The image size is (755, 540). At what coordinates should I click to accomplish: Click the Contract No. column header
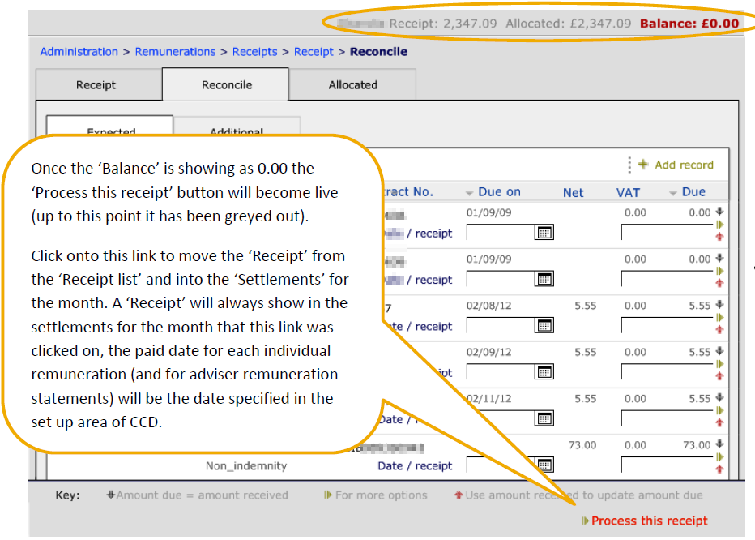tap(408, 192)
